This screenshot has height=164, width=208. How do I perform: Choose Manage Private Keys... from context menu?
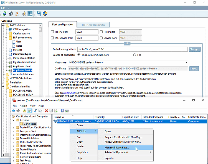116,148
